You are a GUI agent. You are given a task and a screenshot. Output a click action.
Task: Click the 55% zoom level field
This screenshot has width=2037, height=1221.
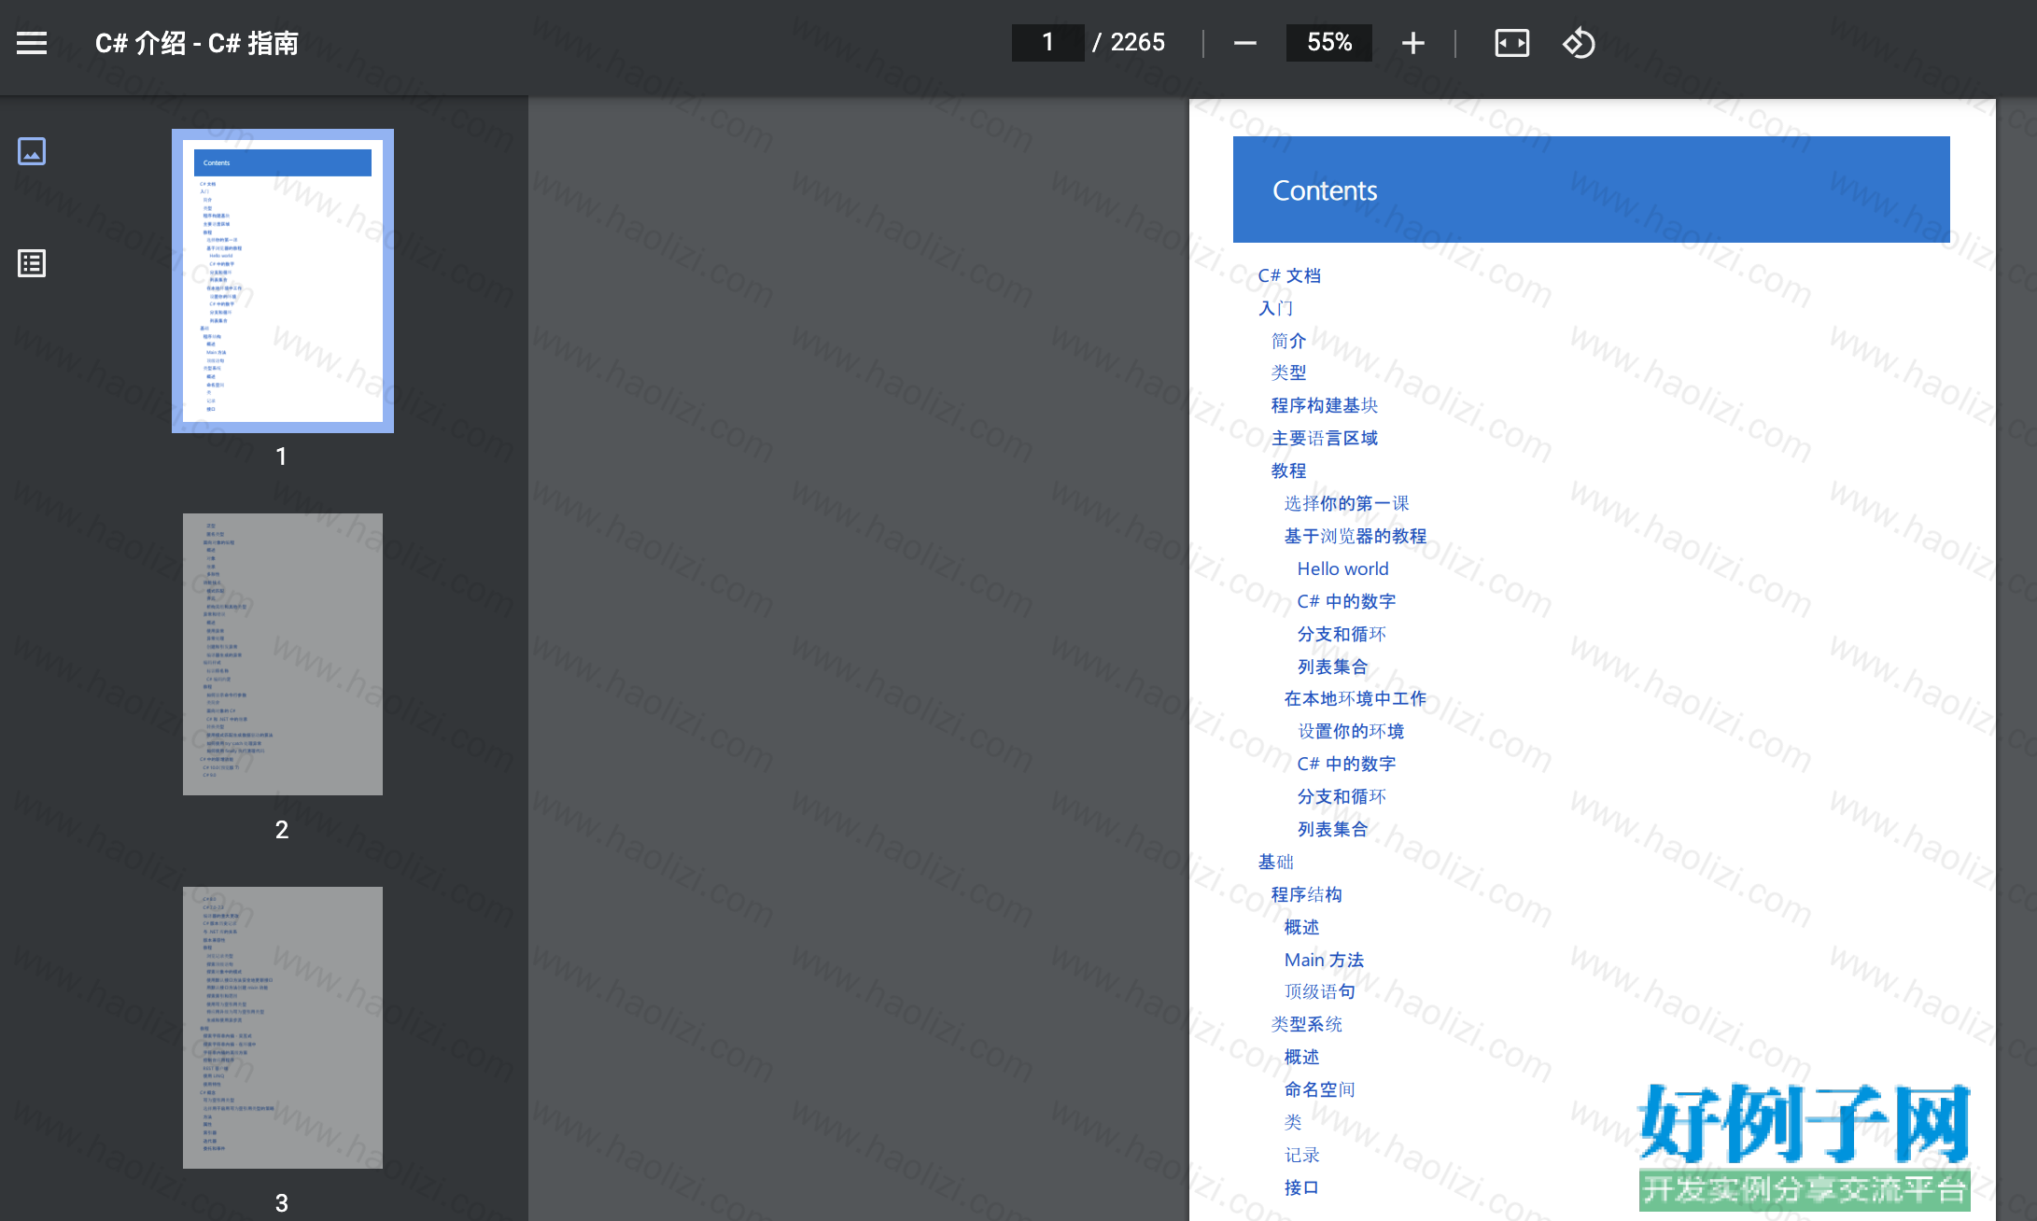click(x=1329, y=43)
